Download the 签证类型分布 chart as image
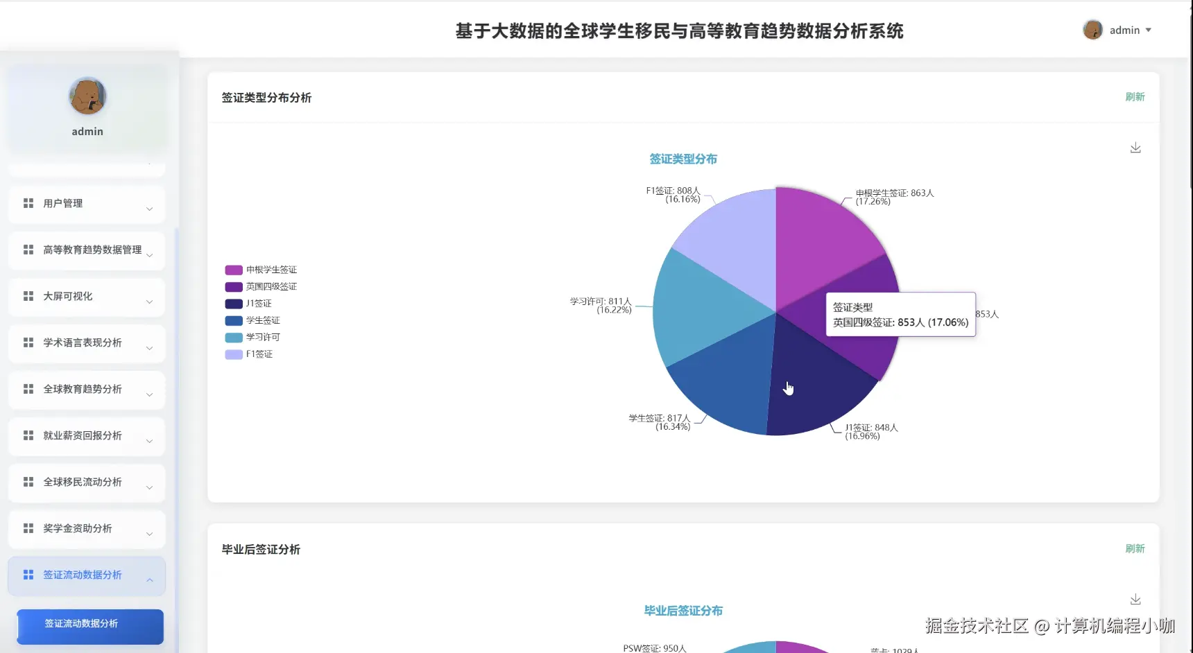 point(1135,148)
